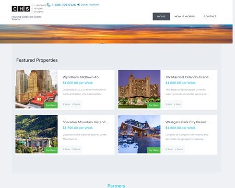The image size is (235, 188).
Task: Open Westgate Park City Resort photo
Action: [x=139, y=134]
